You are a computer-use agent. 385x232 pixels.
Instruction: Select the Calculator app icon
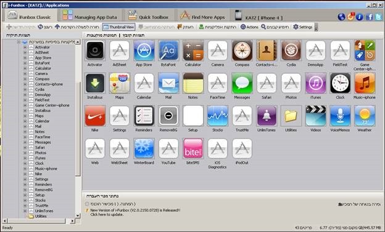click(x=193, y=50)
